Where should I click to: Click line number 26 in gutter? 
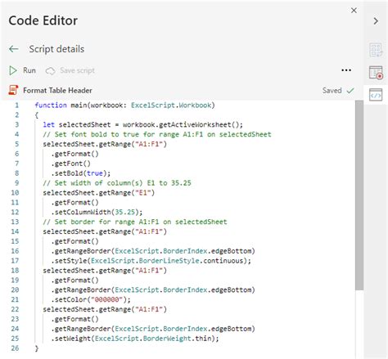coord(15,348)
